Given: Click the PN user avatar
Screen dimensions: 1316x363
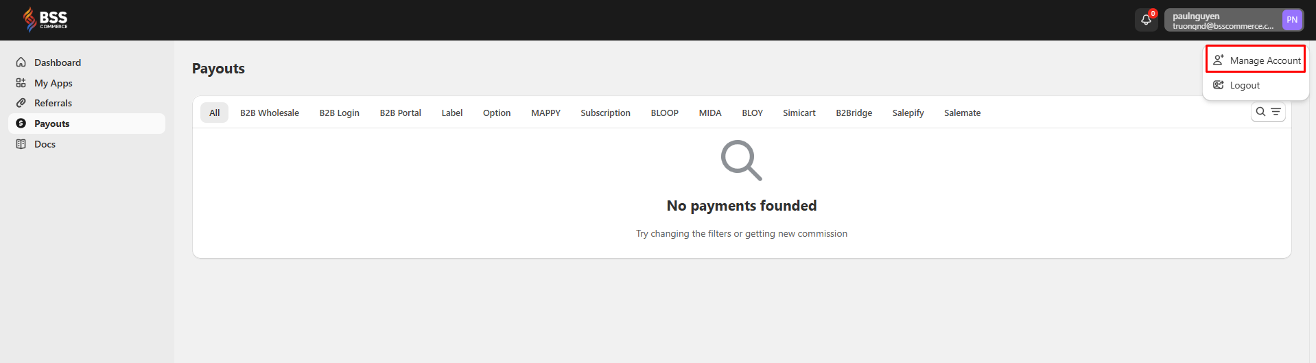Looking at the screenshot, I should pos(1292,20).
